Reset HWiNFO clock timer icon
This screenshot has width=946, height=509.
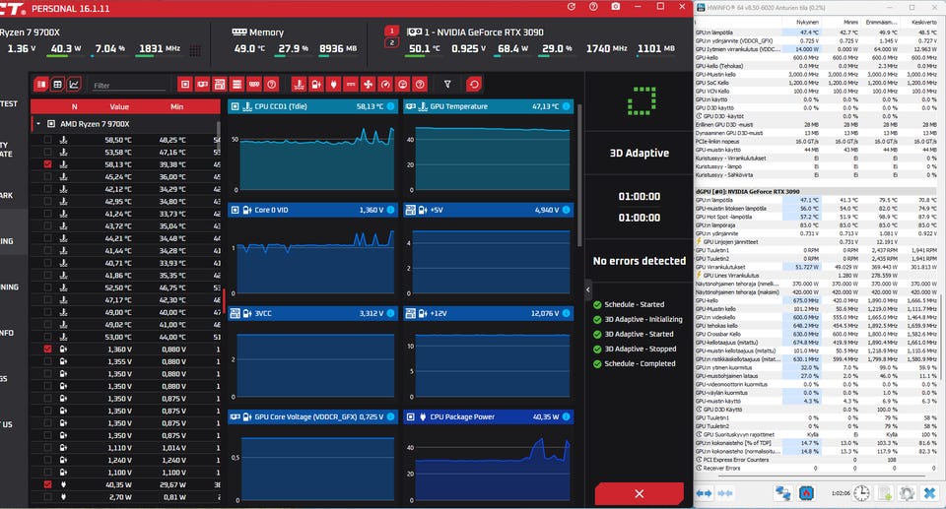(861, 493)
